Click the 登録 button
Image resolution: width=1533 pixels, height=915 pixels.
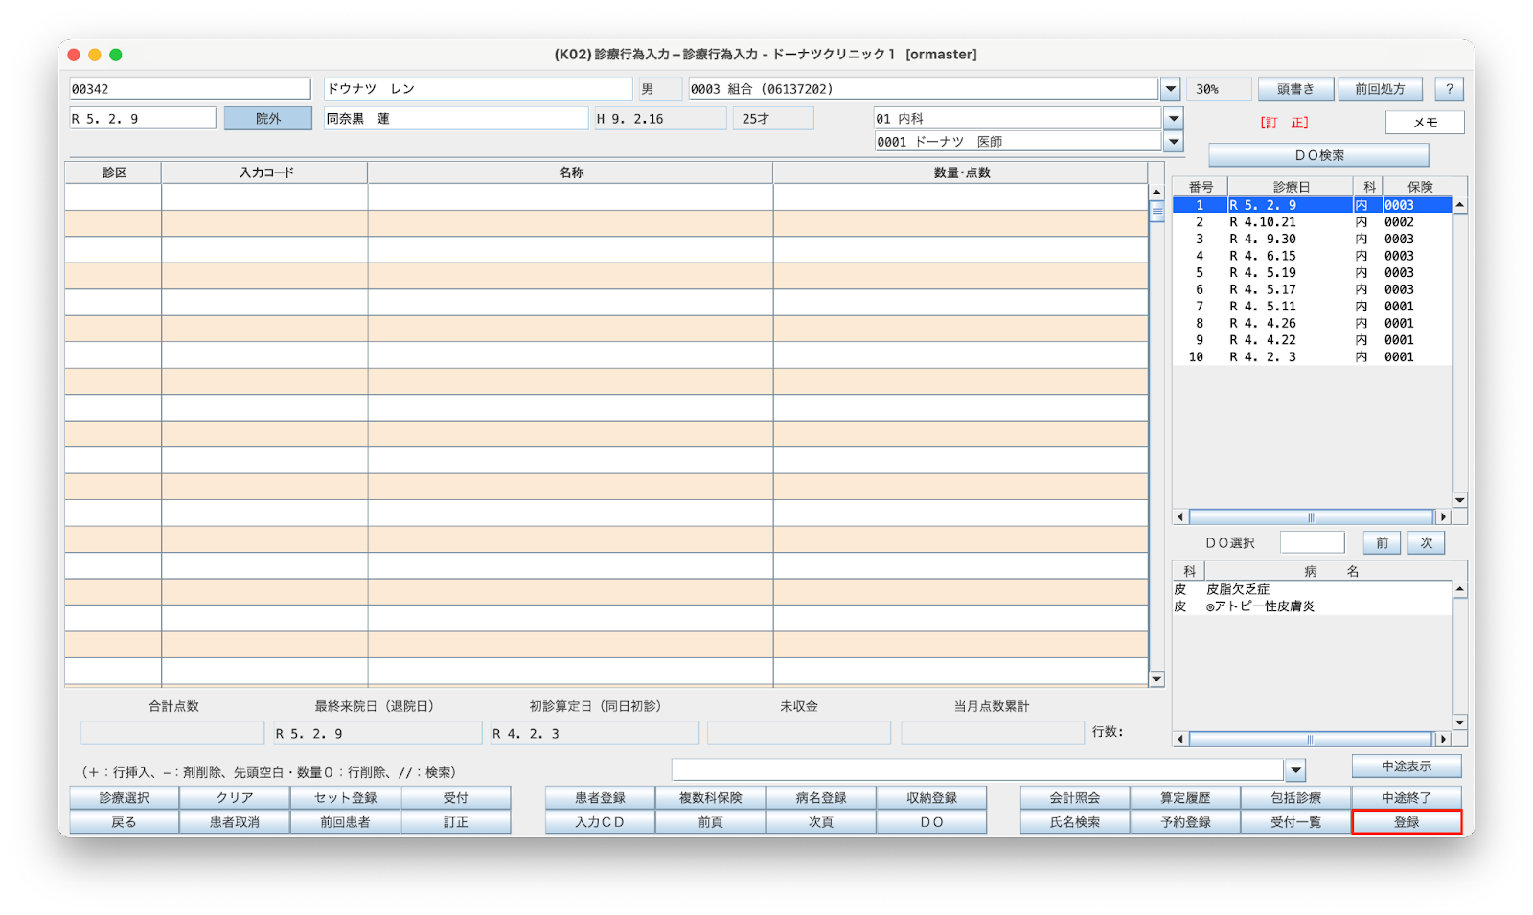click(x=1407, y=822)
